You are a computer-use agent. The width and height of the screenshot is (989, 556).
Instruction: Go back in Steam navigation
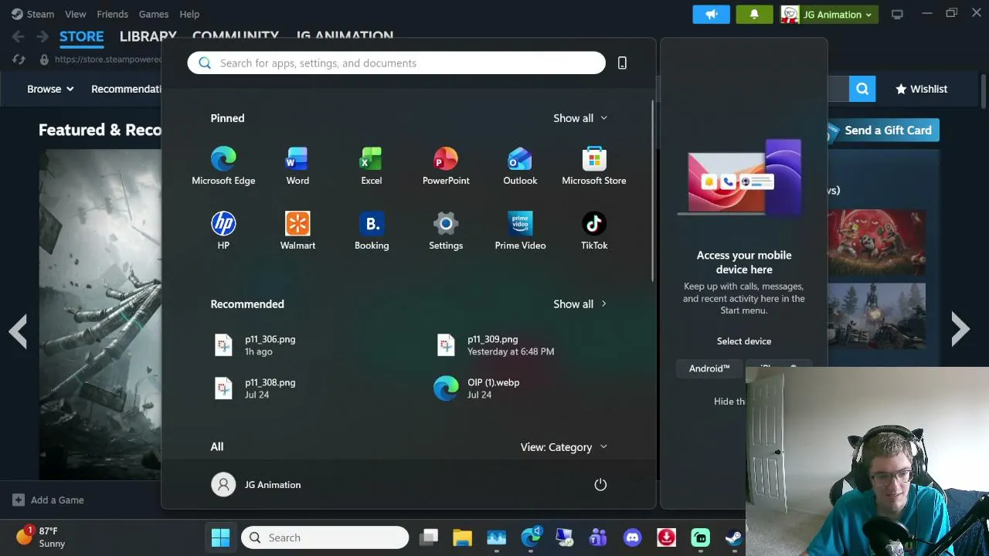point(19,36)
